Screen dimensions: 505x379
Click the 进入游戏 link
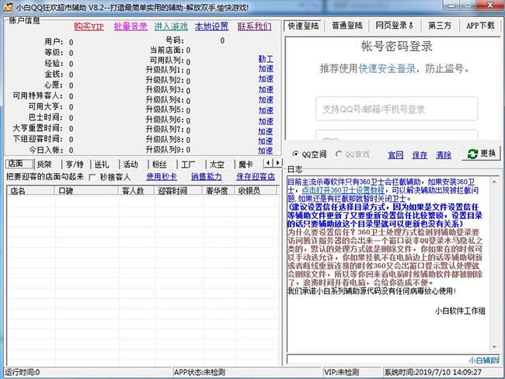click(x=171, y=26)
